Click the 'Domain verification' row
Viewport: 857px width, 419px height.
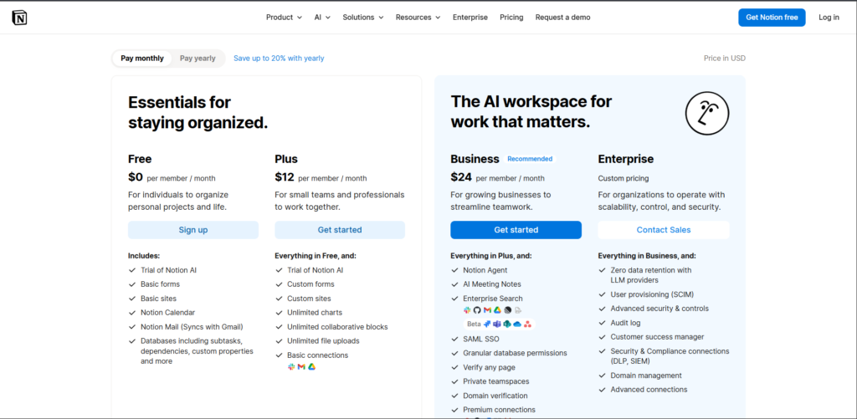tap(495, 396)
